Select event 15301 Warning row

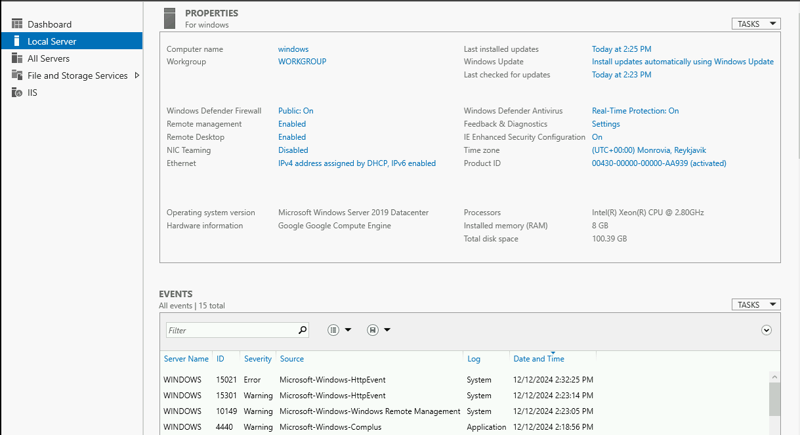coord(464,396)
